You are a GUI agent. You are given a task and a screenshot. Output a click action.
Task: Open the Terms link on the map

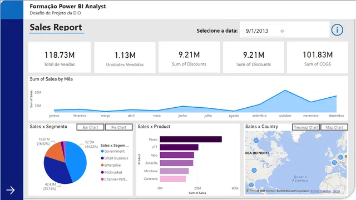coord(336,191)
